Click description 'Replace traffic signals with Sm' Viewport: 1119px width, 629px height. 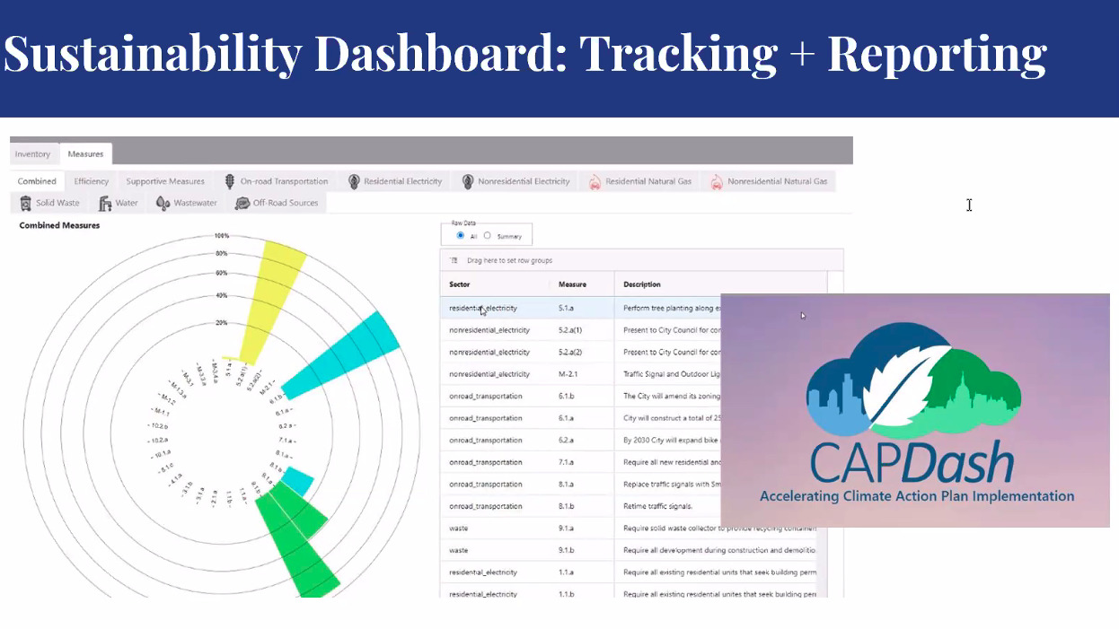[x=672, y=485]
